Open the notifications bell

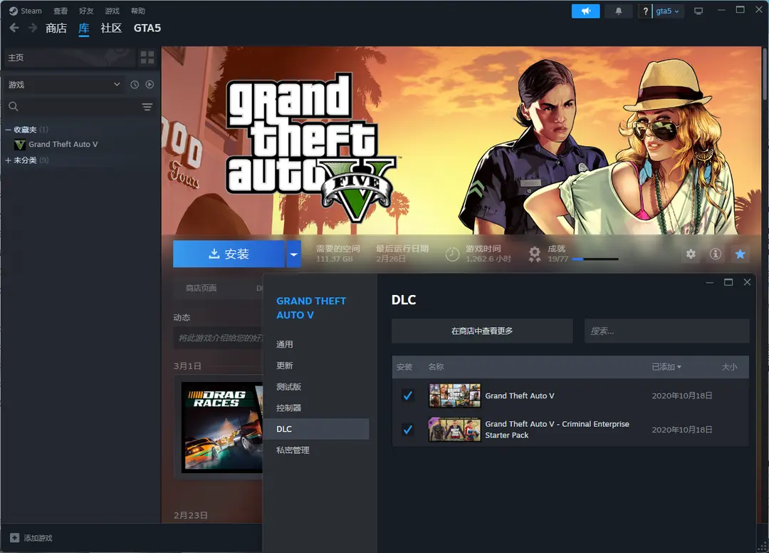point(619,11)
